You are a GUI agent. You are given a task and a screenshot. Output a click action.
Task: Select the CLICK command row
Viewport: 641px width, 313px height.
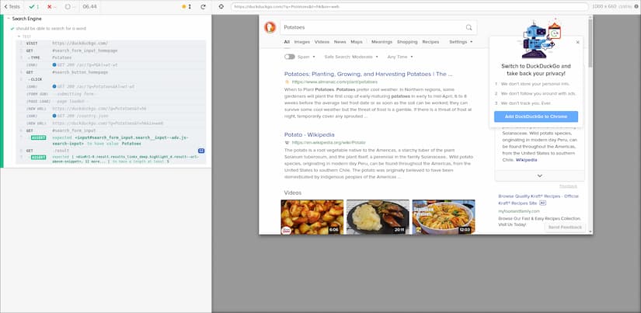[x=111, y=79]
